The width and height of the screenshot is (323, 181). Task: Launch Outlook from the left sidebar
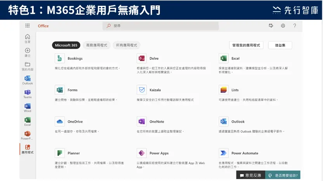28,80
